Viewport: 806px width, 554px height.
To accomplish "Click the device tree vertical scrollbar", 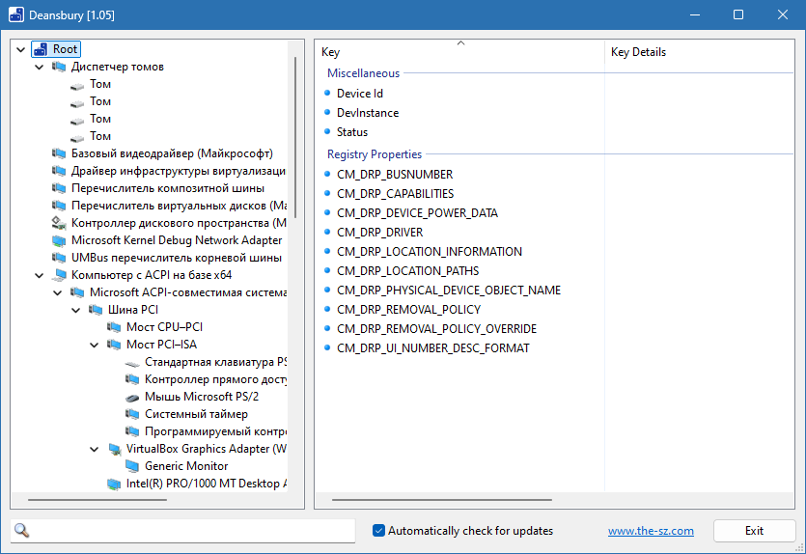I will pyautogui.click(x=295, y=137).
